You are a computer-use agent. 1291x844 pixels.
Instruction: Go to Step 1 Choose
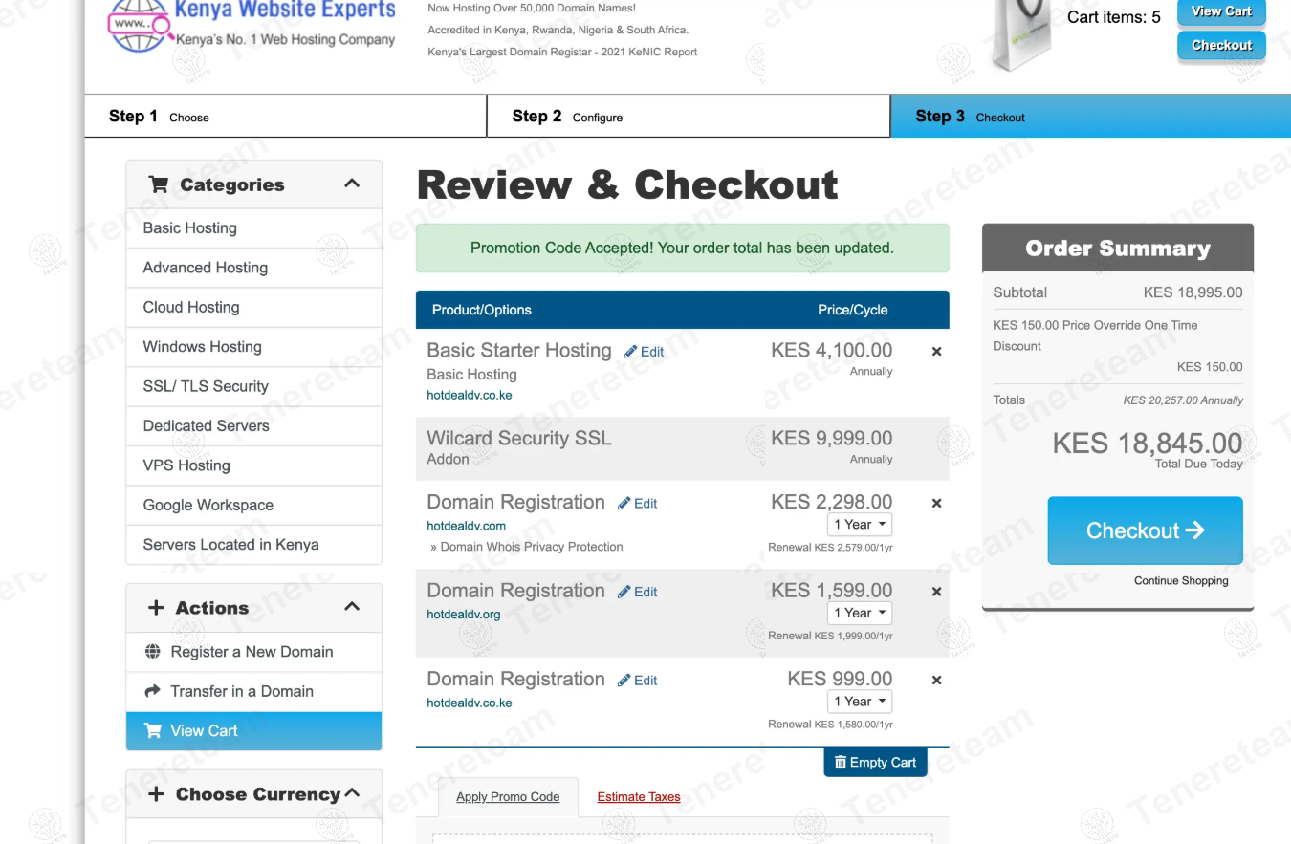tap(285, 117)
